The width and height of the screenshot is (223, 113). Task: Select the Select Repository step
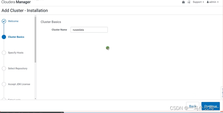pos(18,68)
